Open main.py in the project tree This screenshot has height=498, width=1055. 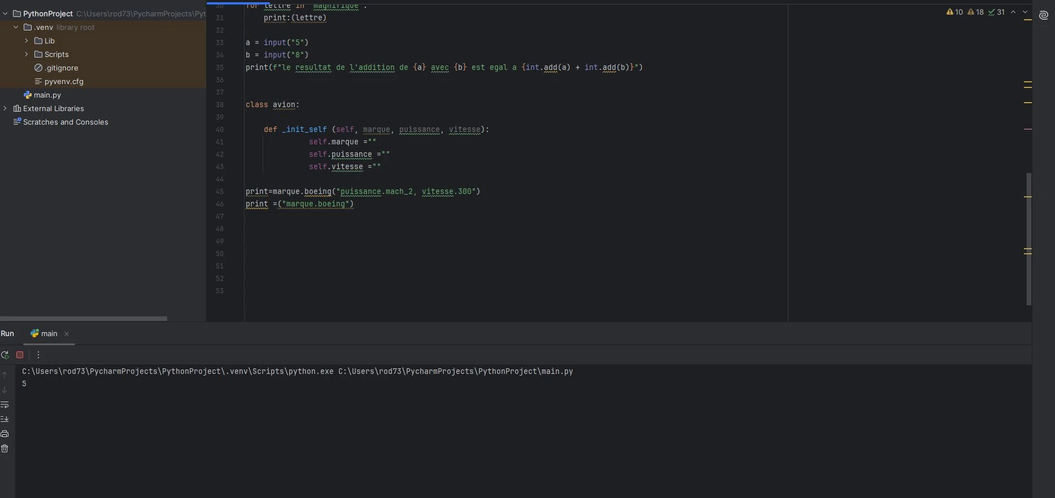[47, 95]
